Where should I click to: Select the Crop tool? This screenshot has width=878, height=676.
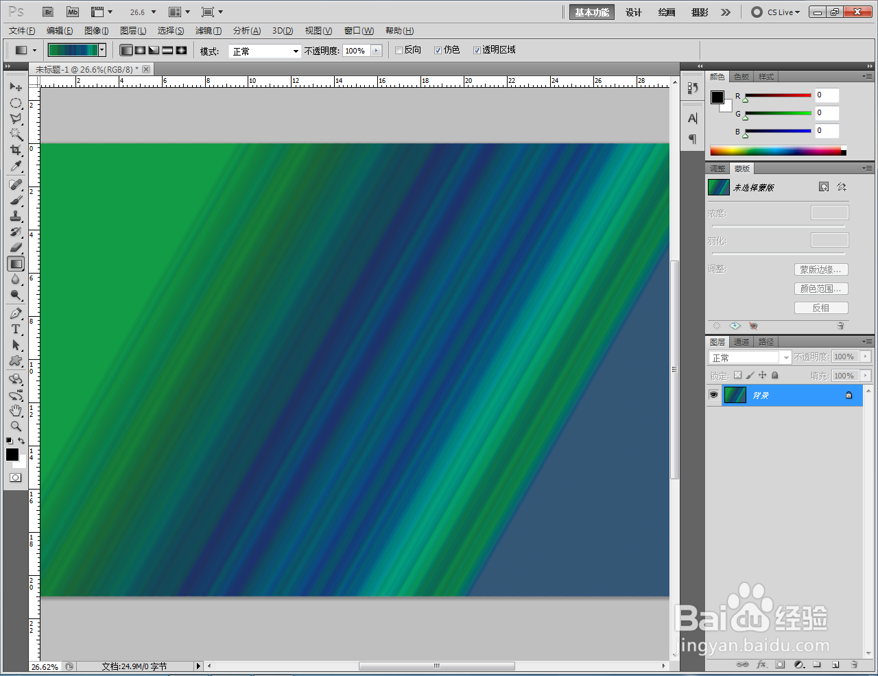pos(16,151)
